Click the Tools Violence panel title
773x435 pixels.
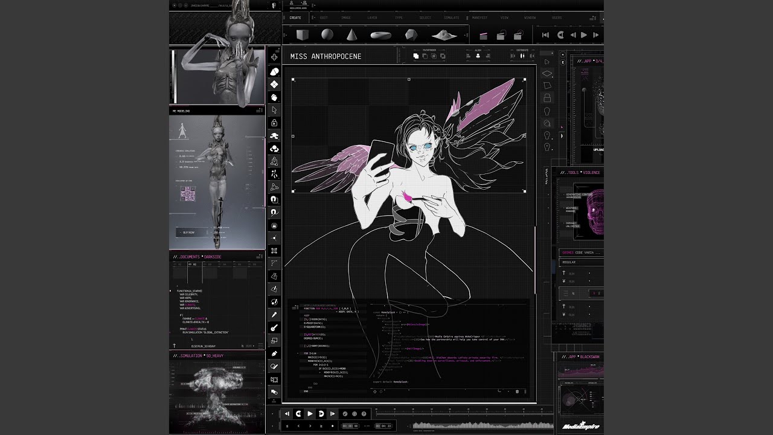click(580, 173)
